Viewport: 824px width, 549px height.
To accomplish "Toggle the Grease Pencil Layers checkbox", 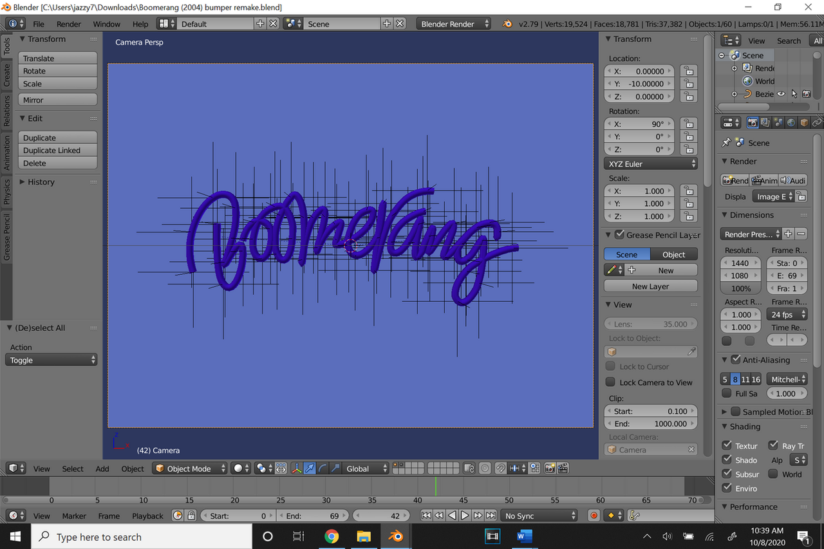I will 619,234.
